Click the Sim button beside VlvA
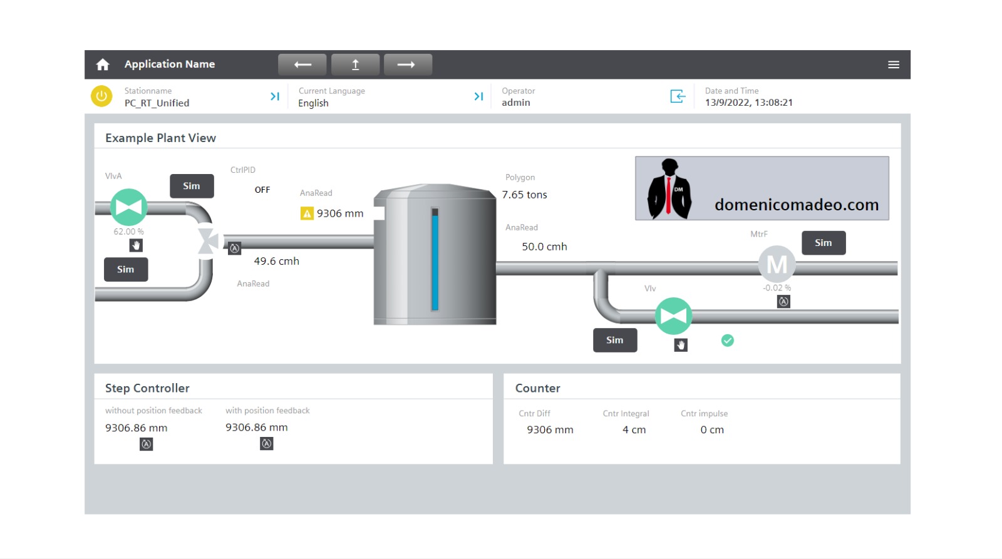The height and width of the screenshot is (559, 1002). 192,186
